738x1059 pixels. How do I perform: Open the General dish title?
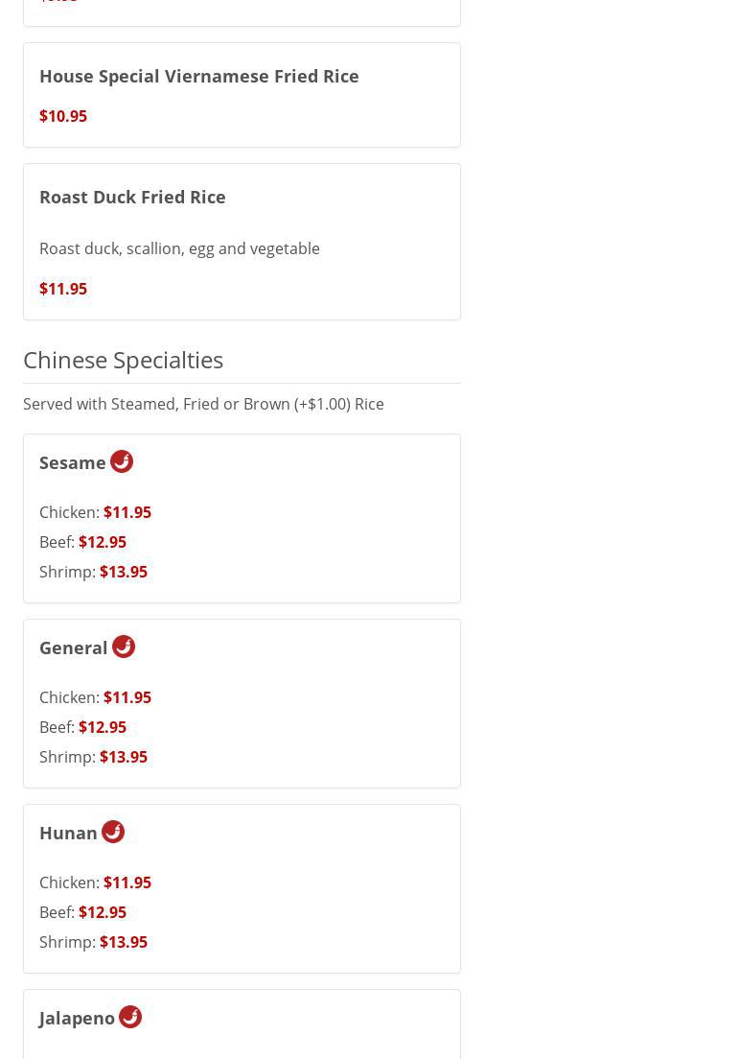(74, 647)
